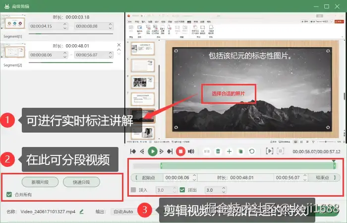Viewport: 347px width, 223px height.
Task: Disable the 淡出 fade-out checkbox
Action: (x=182, y=190)
